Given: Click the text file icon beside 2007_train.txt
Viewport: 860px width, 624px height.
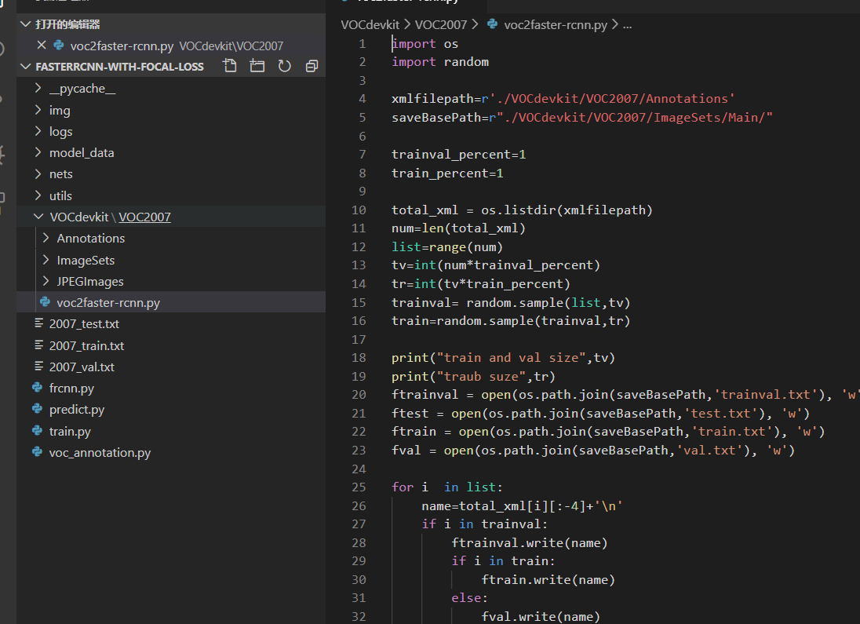Looking at the screenshot, I should 39,345.
